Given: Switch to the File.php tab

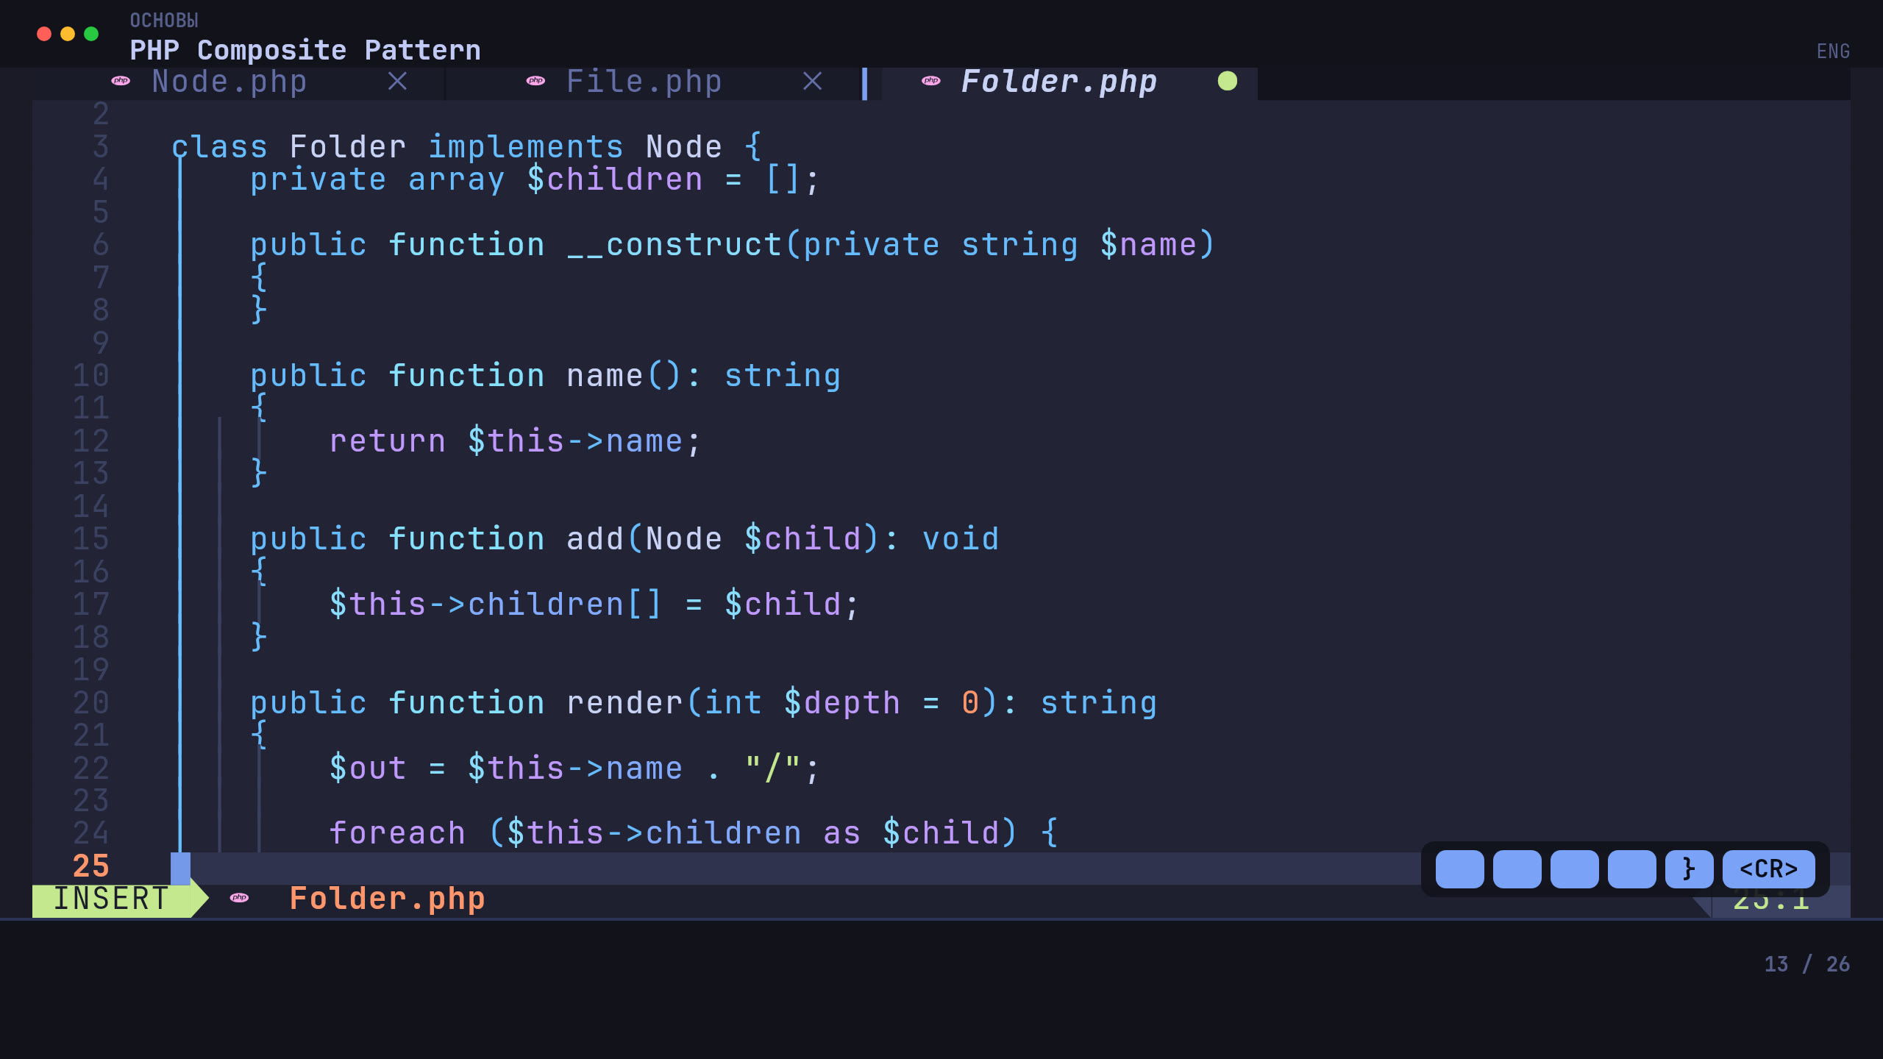Looking at the screenshot, I should coord(644,82).
